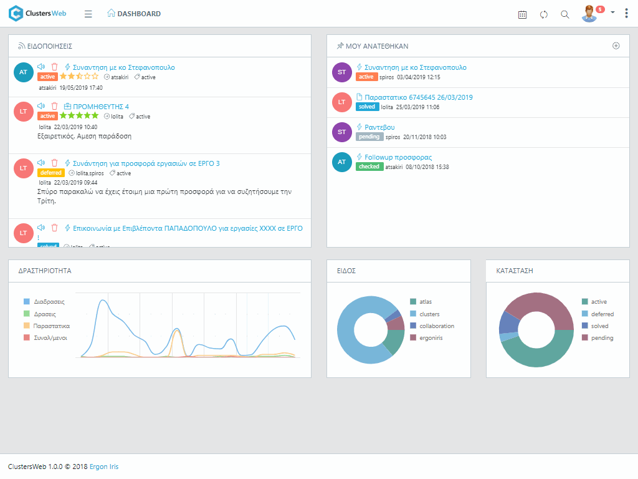Click large blue clusters segment of ΕΙΔΟΣ donut
The height and width of the screenshot is (479, 638).
346,330
